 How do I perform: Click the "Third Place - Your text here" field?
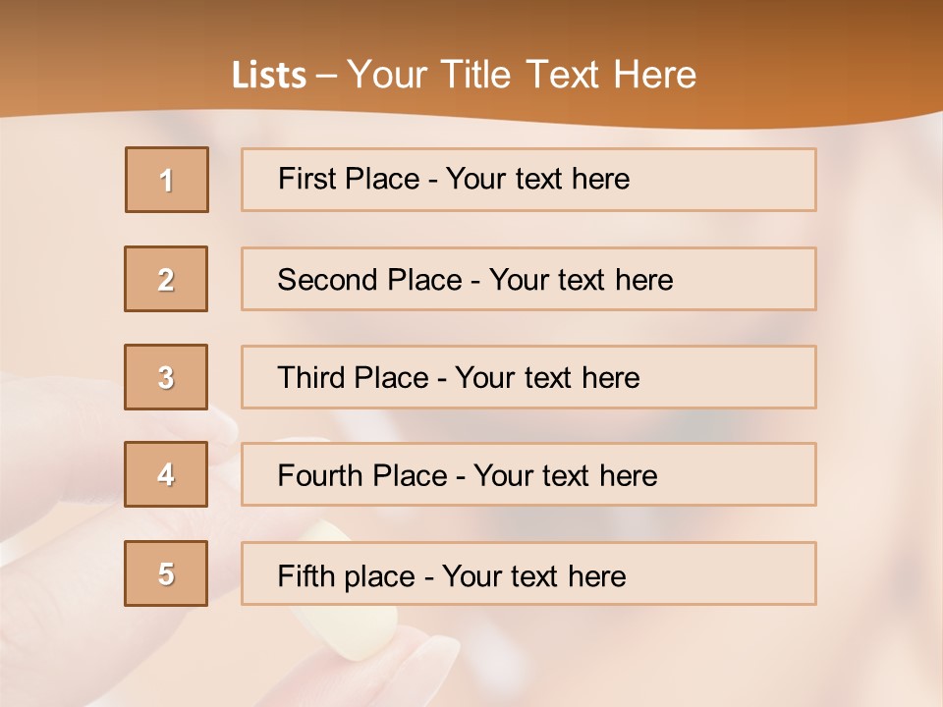click(x=528, y=377)
